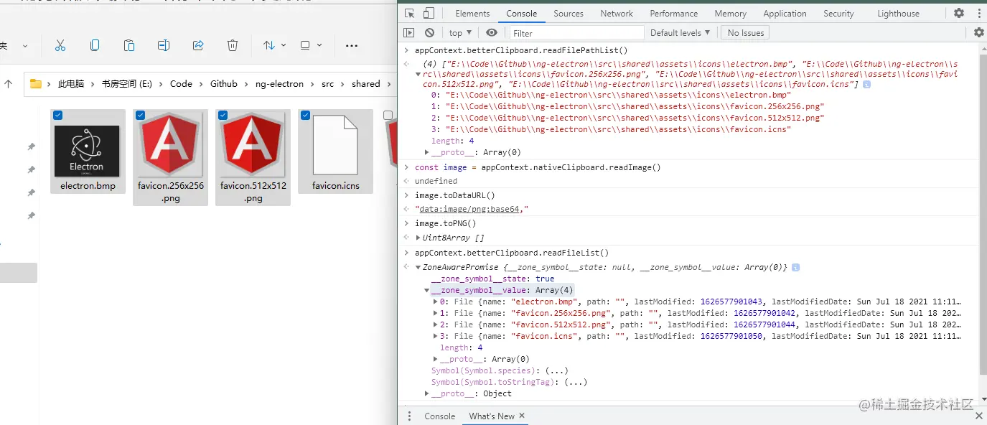Switch to the Network tab
Viewport: 987px width, 425px height.
[x=617, y=14]
